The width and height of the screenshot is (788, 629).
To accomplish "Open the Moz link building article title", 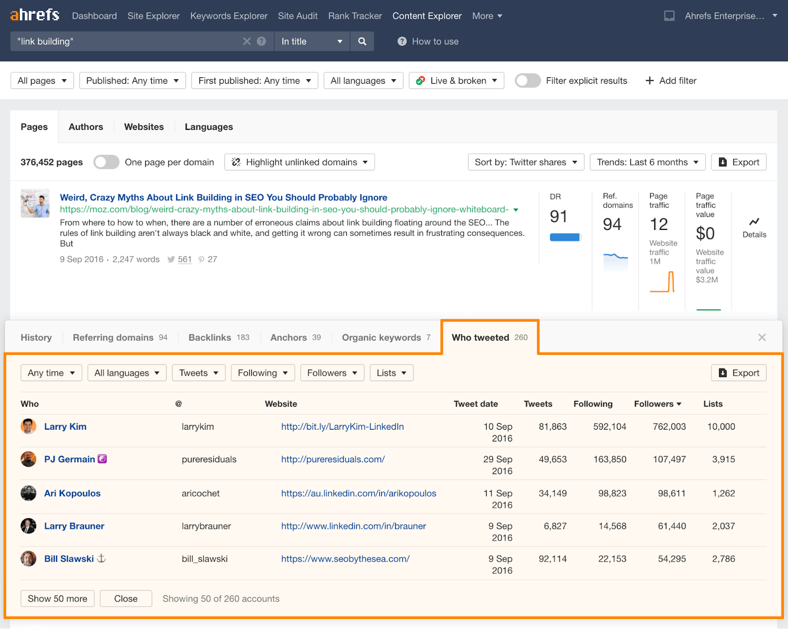I will tap(224, 197).
